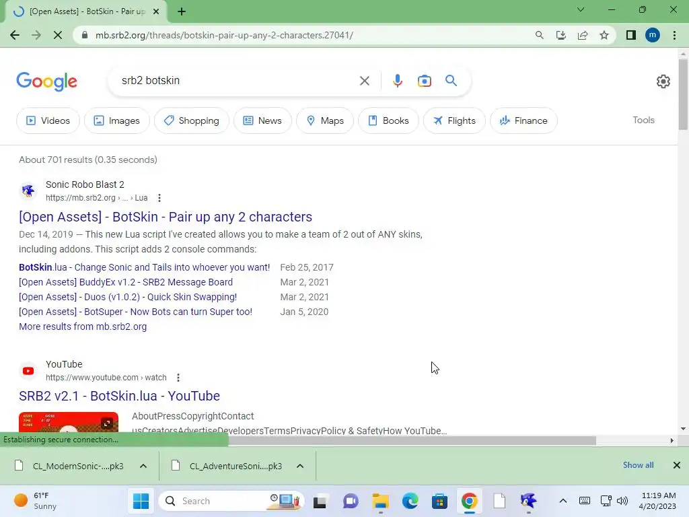Screen dimensions: 689x517
Task: Open search Tools options
Action: (643, 120)
